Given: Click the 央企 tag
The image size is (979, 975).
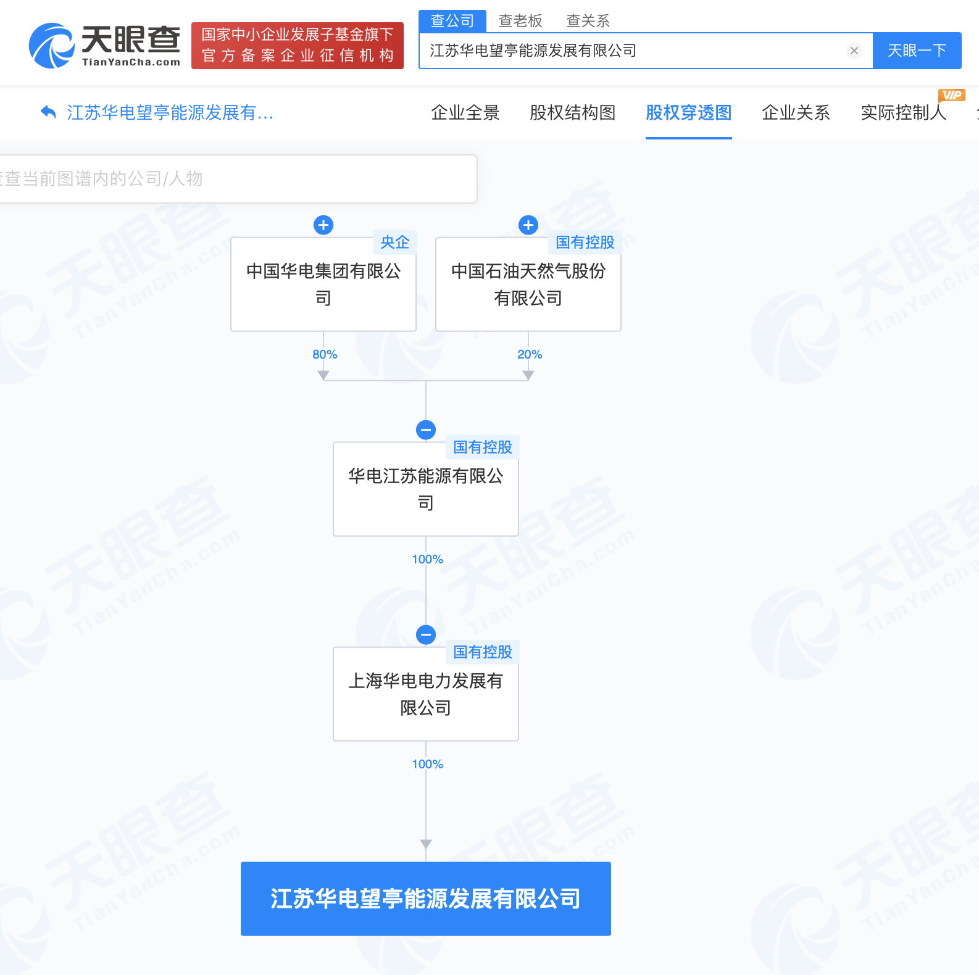Looking at the screenshot, I should [x=395, y=243].
